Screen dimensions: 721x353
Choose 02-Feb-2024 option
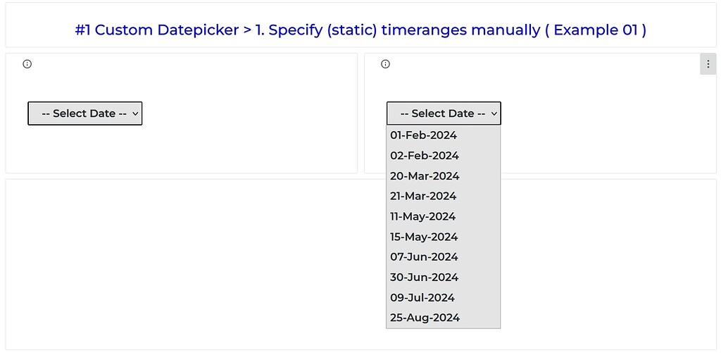coord(444,156)
